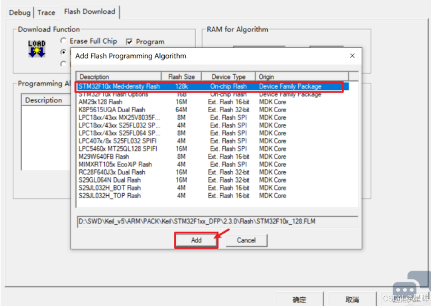
Task: Select the M29W640FB Flash row
Action: coord(213,157)
